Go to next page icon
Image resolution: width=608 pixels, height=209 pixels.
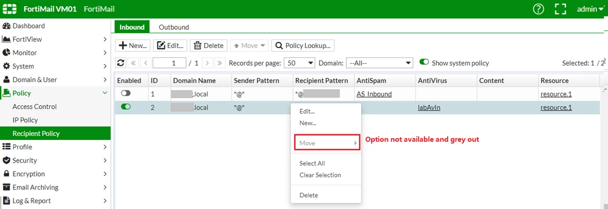coord(207,63)
